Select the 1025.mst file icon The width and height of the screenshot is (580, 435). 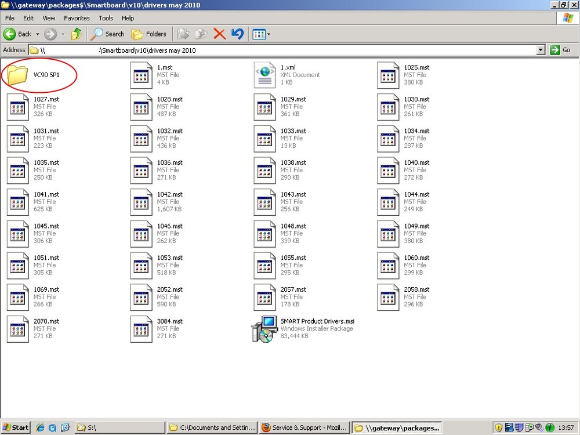pyautogui.click(x=388, y=75)
